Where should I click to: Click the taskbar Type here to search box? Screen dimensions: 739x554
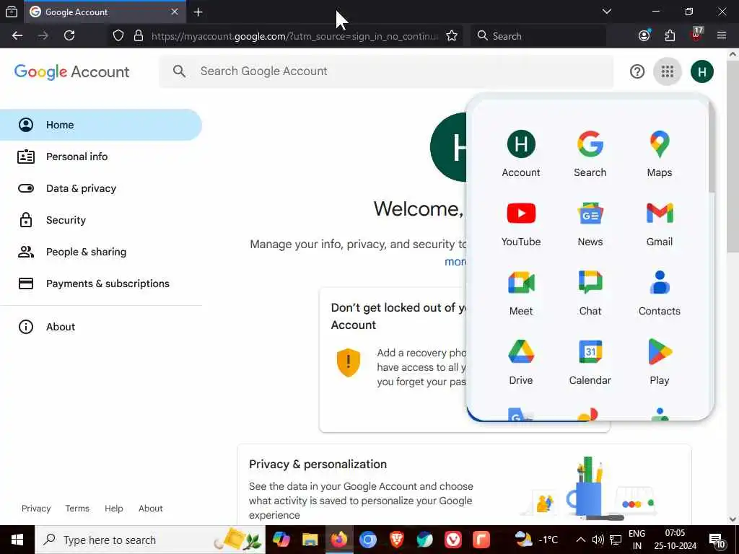click(150, 540)
